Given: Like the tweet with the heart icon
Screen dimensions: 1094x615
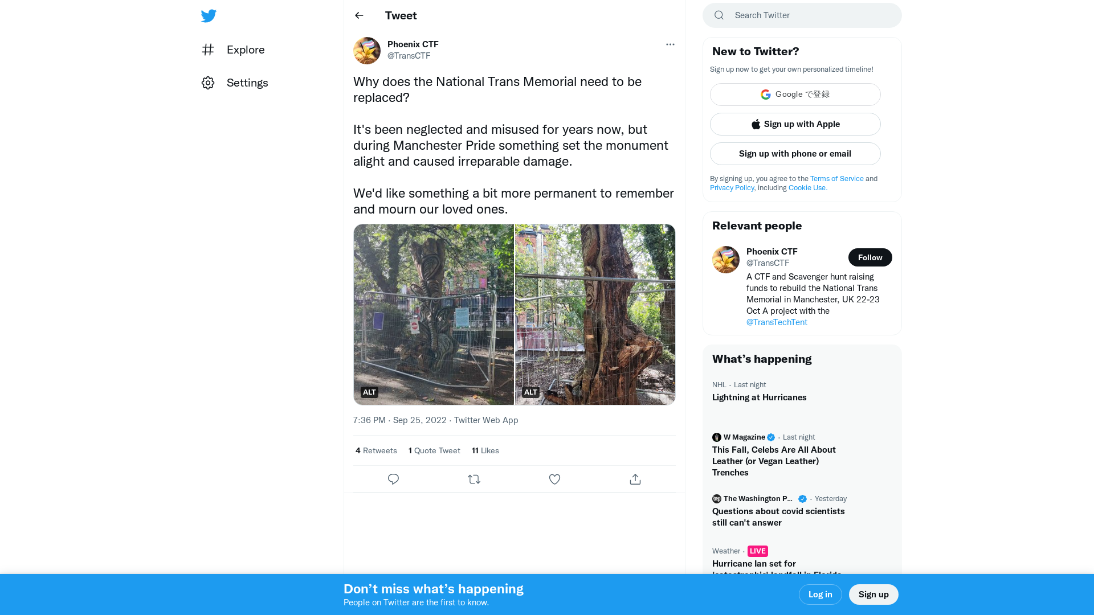Looking at the screenshot, I should point(554,479).
